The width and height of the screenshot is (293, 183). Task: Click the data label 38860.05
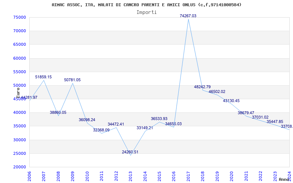pos(58,113)
